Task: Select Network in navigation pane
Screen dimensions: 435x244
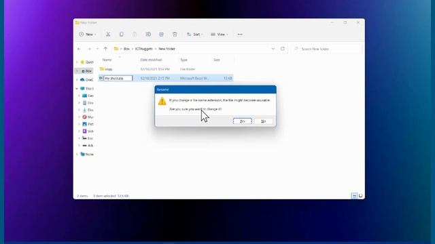Action: coord(87,154)
